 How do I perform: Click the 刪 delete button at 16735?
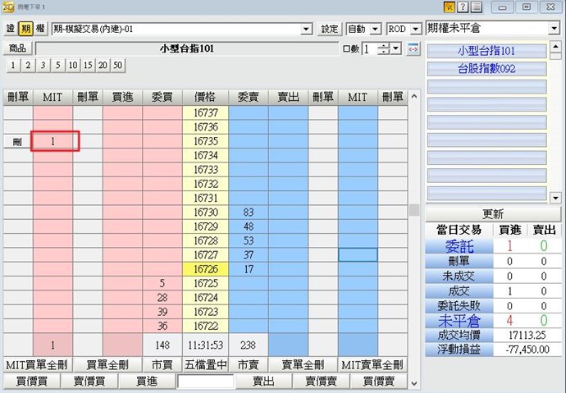pos(17,142)
